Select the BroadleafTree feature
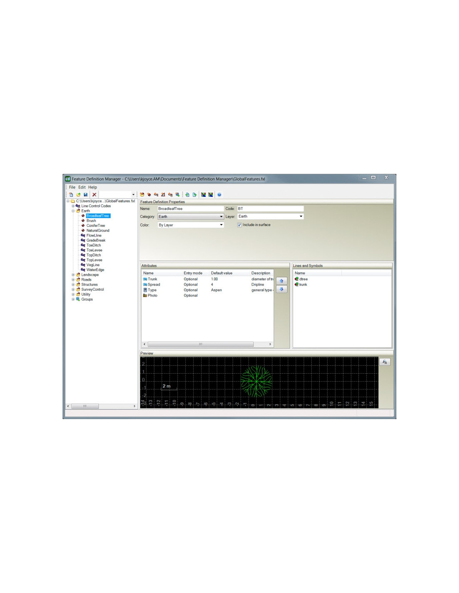This screenshot has height=593, width=459. [98, 216]
